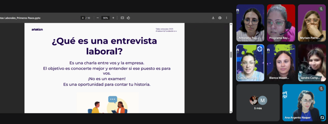Click the presenting icon on Ana's tile
The height and width of the screenshot is (124, 328).
tap(322, 117)
